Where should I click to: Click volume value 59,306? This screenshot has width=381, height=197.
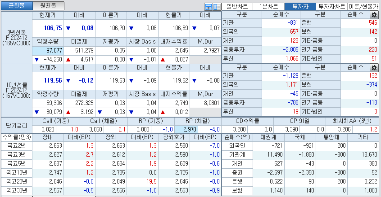coord(54,103)
